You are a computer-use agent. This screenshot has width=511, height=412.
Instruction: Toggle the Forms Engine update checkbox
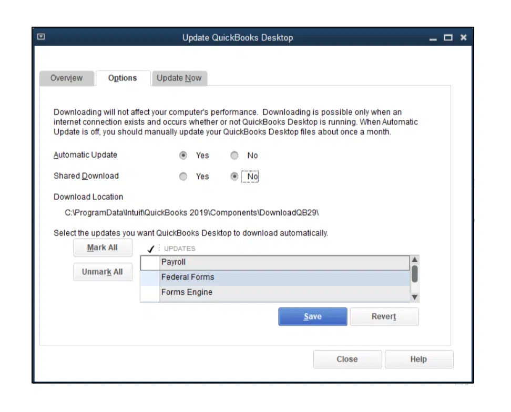(150, 293)
